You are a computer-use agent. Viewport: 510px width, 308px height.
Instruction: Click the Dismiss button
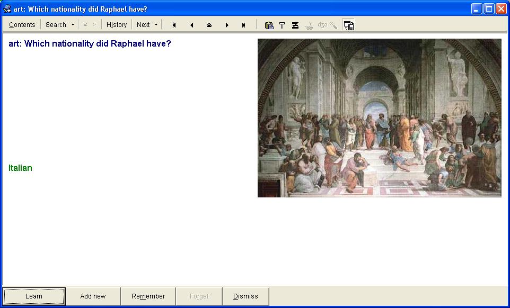pos(245,296)
